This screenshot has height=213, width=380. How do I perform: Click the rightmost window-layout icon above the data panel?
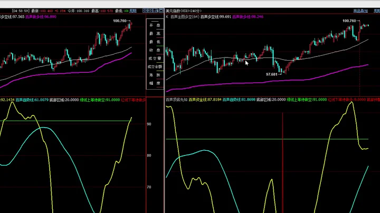pyautogui.click(x=160, y=11)
